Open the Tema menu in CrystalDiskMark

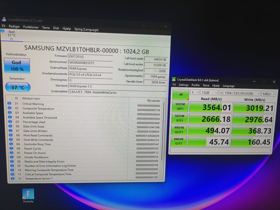pos(206,85)
